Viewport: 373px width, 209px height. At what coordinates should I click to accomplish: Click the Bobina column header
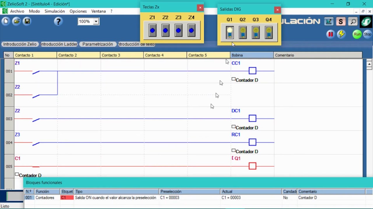252,55
